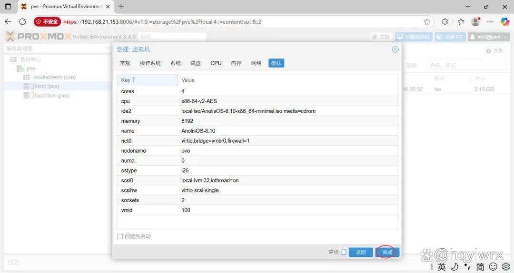The height and width of the screenshot is (273, 514).
Task: Select the ostype l26 row
Action: 257,170
